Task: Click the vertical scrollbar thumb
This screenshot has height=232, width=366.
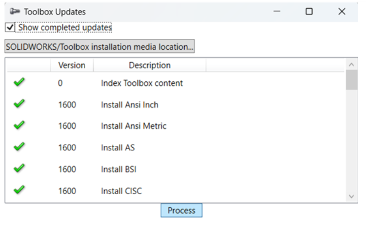Action: pyautogui.click(x=351, y=81)
